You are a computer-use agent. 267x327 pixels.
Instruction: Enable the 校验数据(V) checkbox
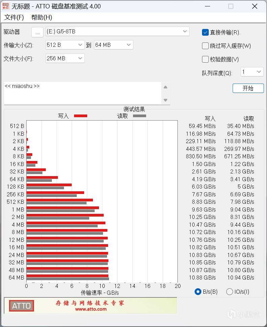[x=205, y=59]
